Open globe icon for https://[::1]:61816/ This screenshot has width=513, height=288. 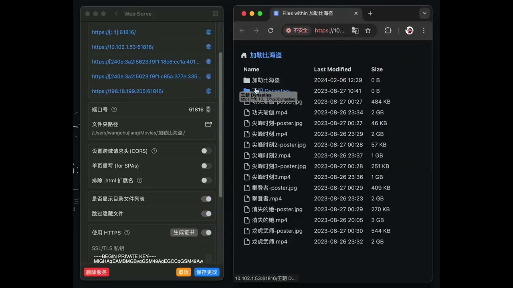tap(208, 32)
